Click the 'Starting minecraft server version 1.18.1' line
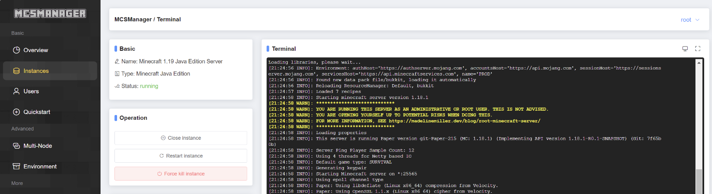This screenshot has width=712, height=194. [348, 98]
